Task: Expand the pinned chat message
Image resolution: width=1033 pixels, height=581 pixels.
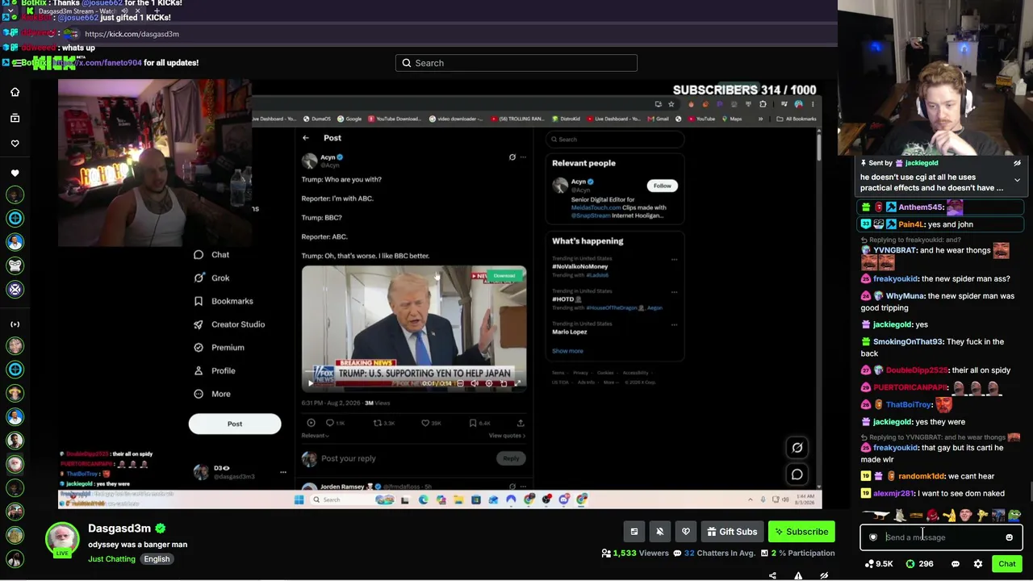Action: 1017,180
